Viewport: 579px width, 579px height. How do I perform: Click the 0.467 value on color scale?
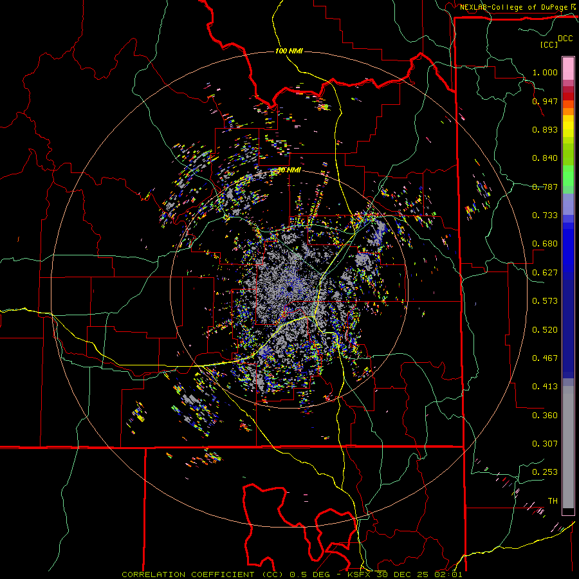tap(545, 358)
